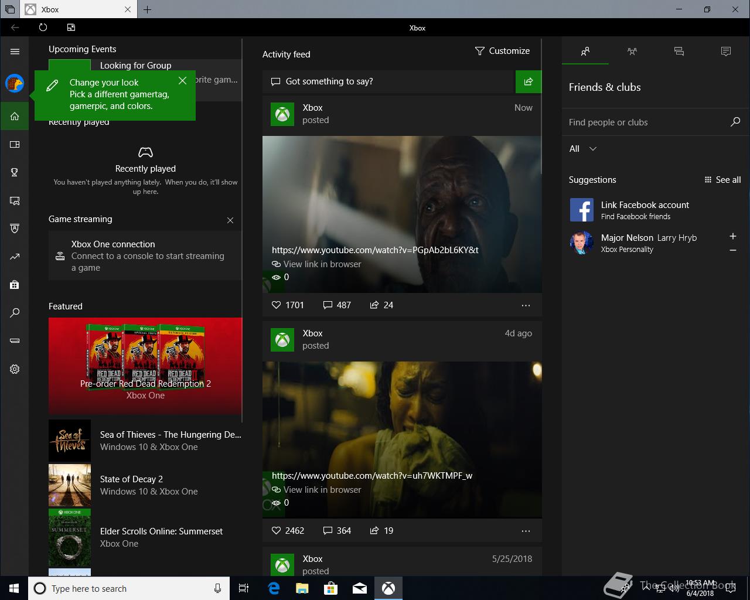Open the hamburger navigation menu

tap(15, 52)
